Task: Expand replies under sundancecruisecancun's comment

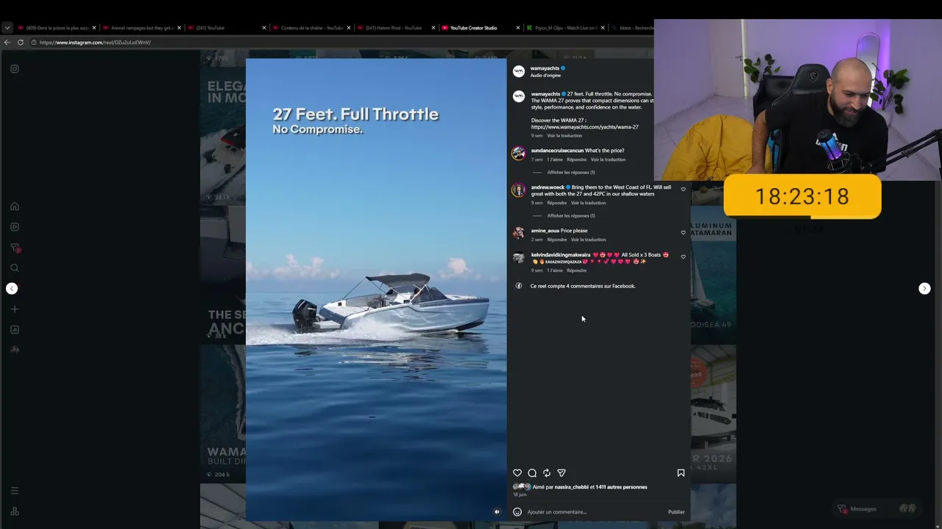Action: click(571, 173)
